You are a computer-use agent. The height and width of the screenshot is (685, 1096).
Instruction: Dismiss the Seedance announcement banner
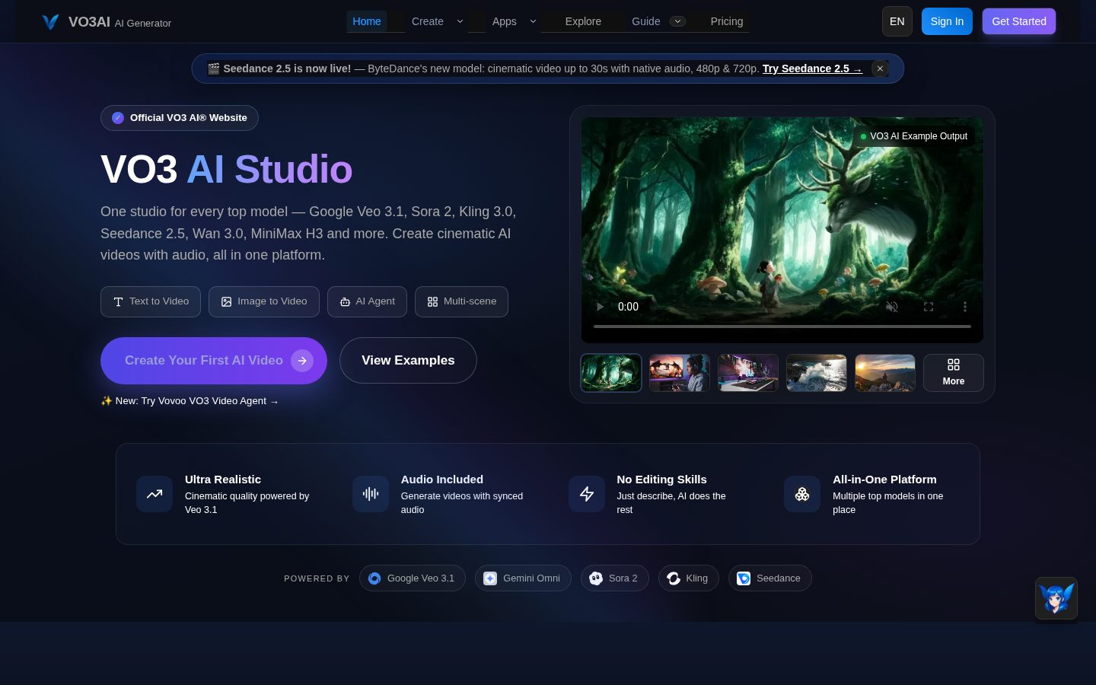pos(880,68)
